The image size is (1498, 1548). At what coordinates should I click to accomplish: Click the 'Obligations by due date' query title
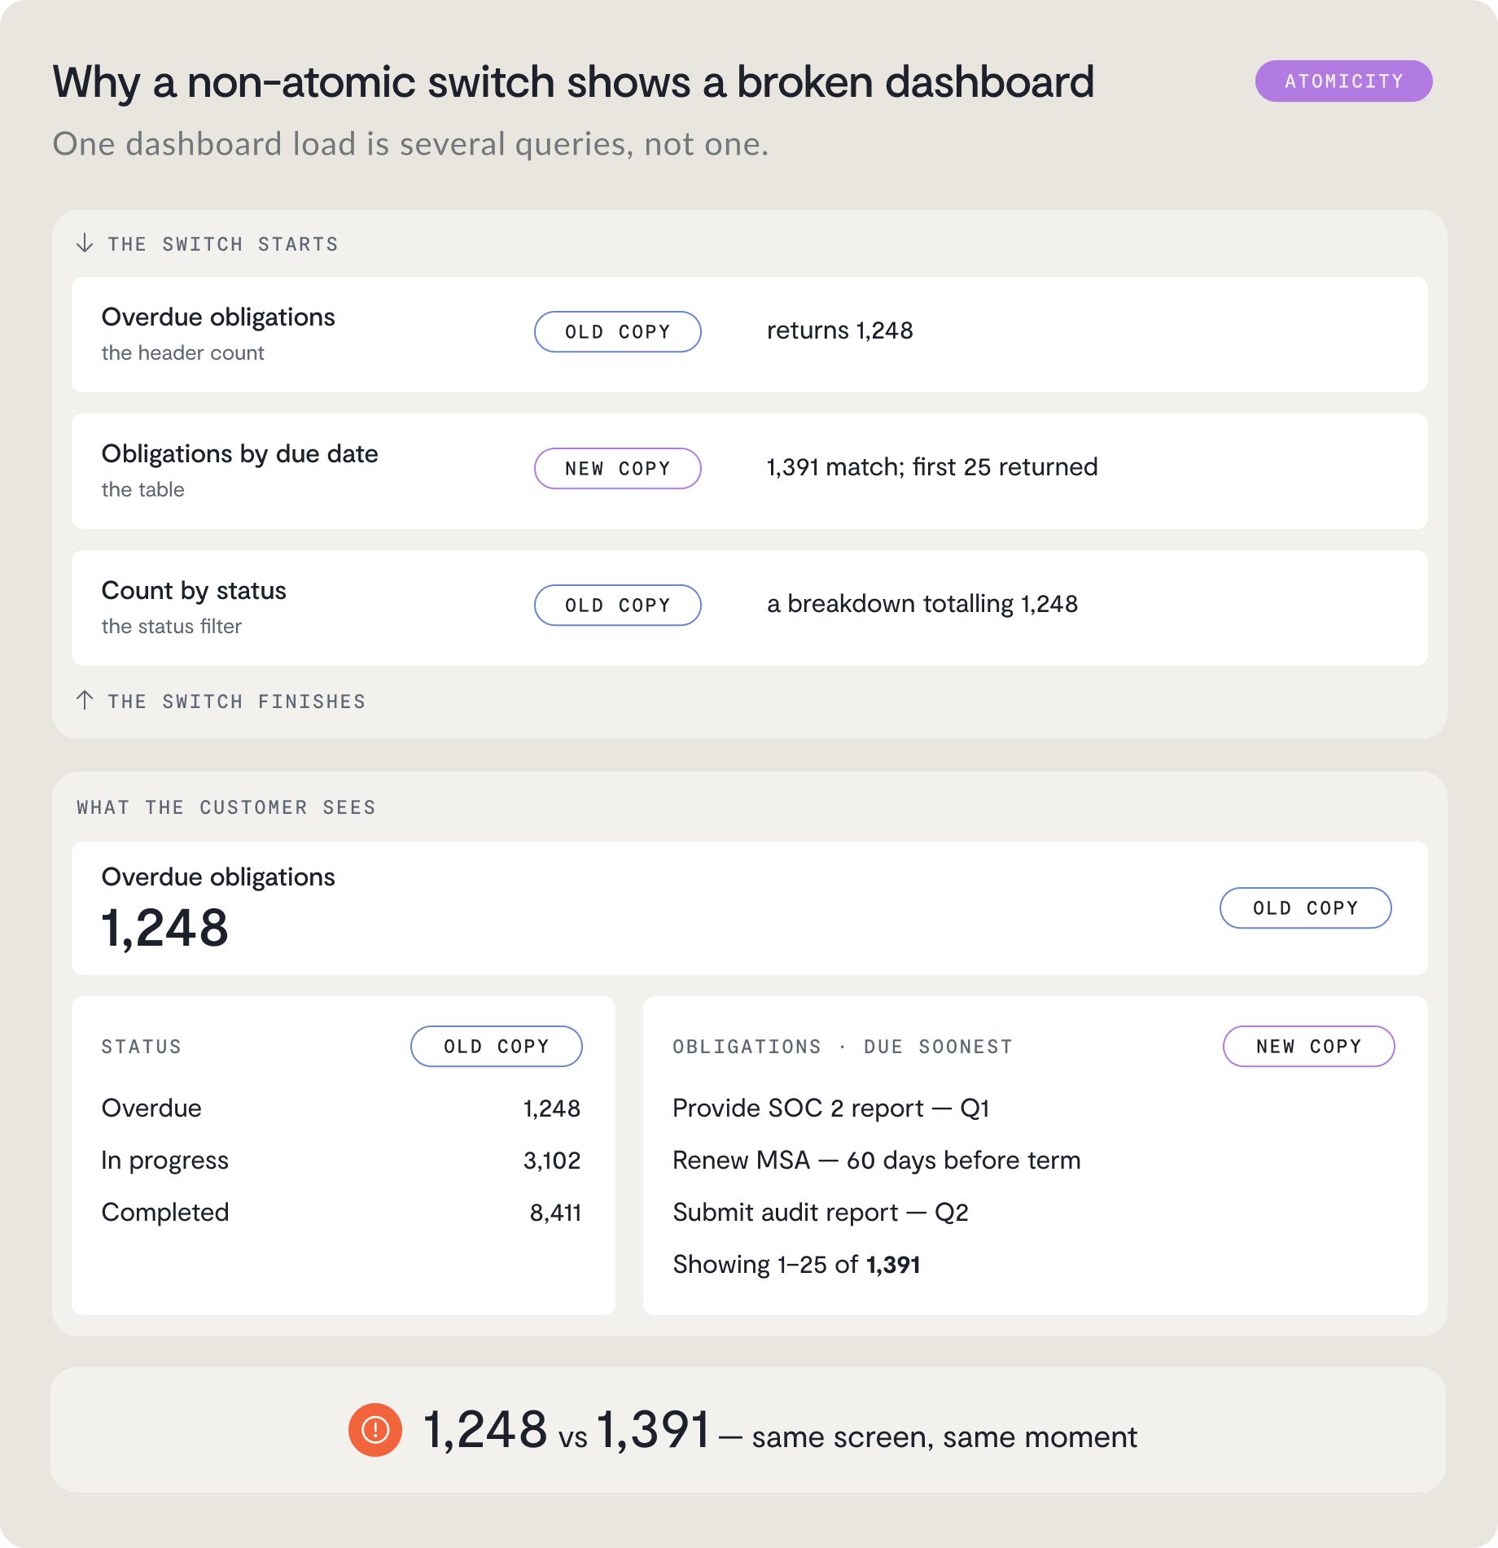(x=240, y=454)
